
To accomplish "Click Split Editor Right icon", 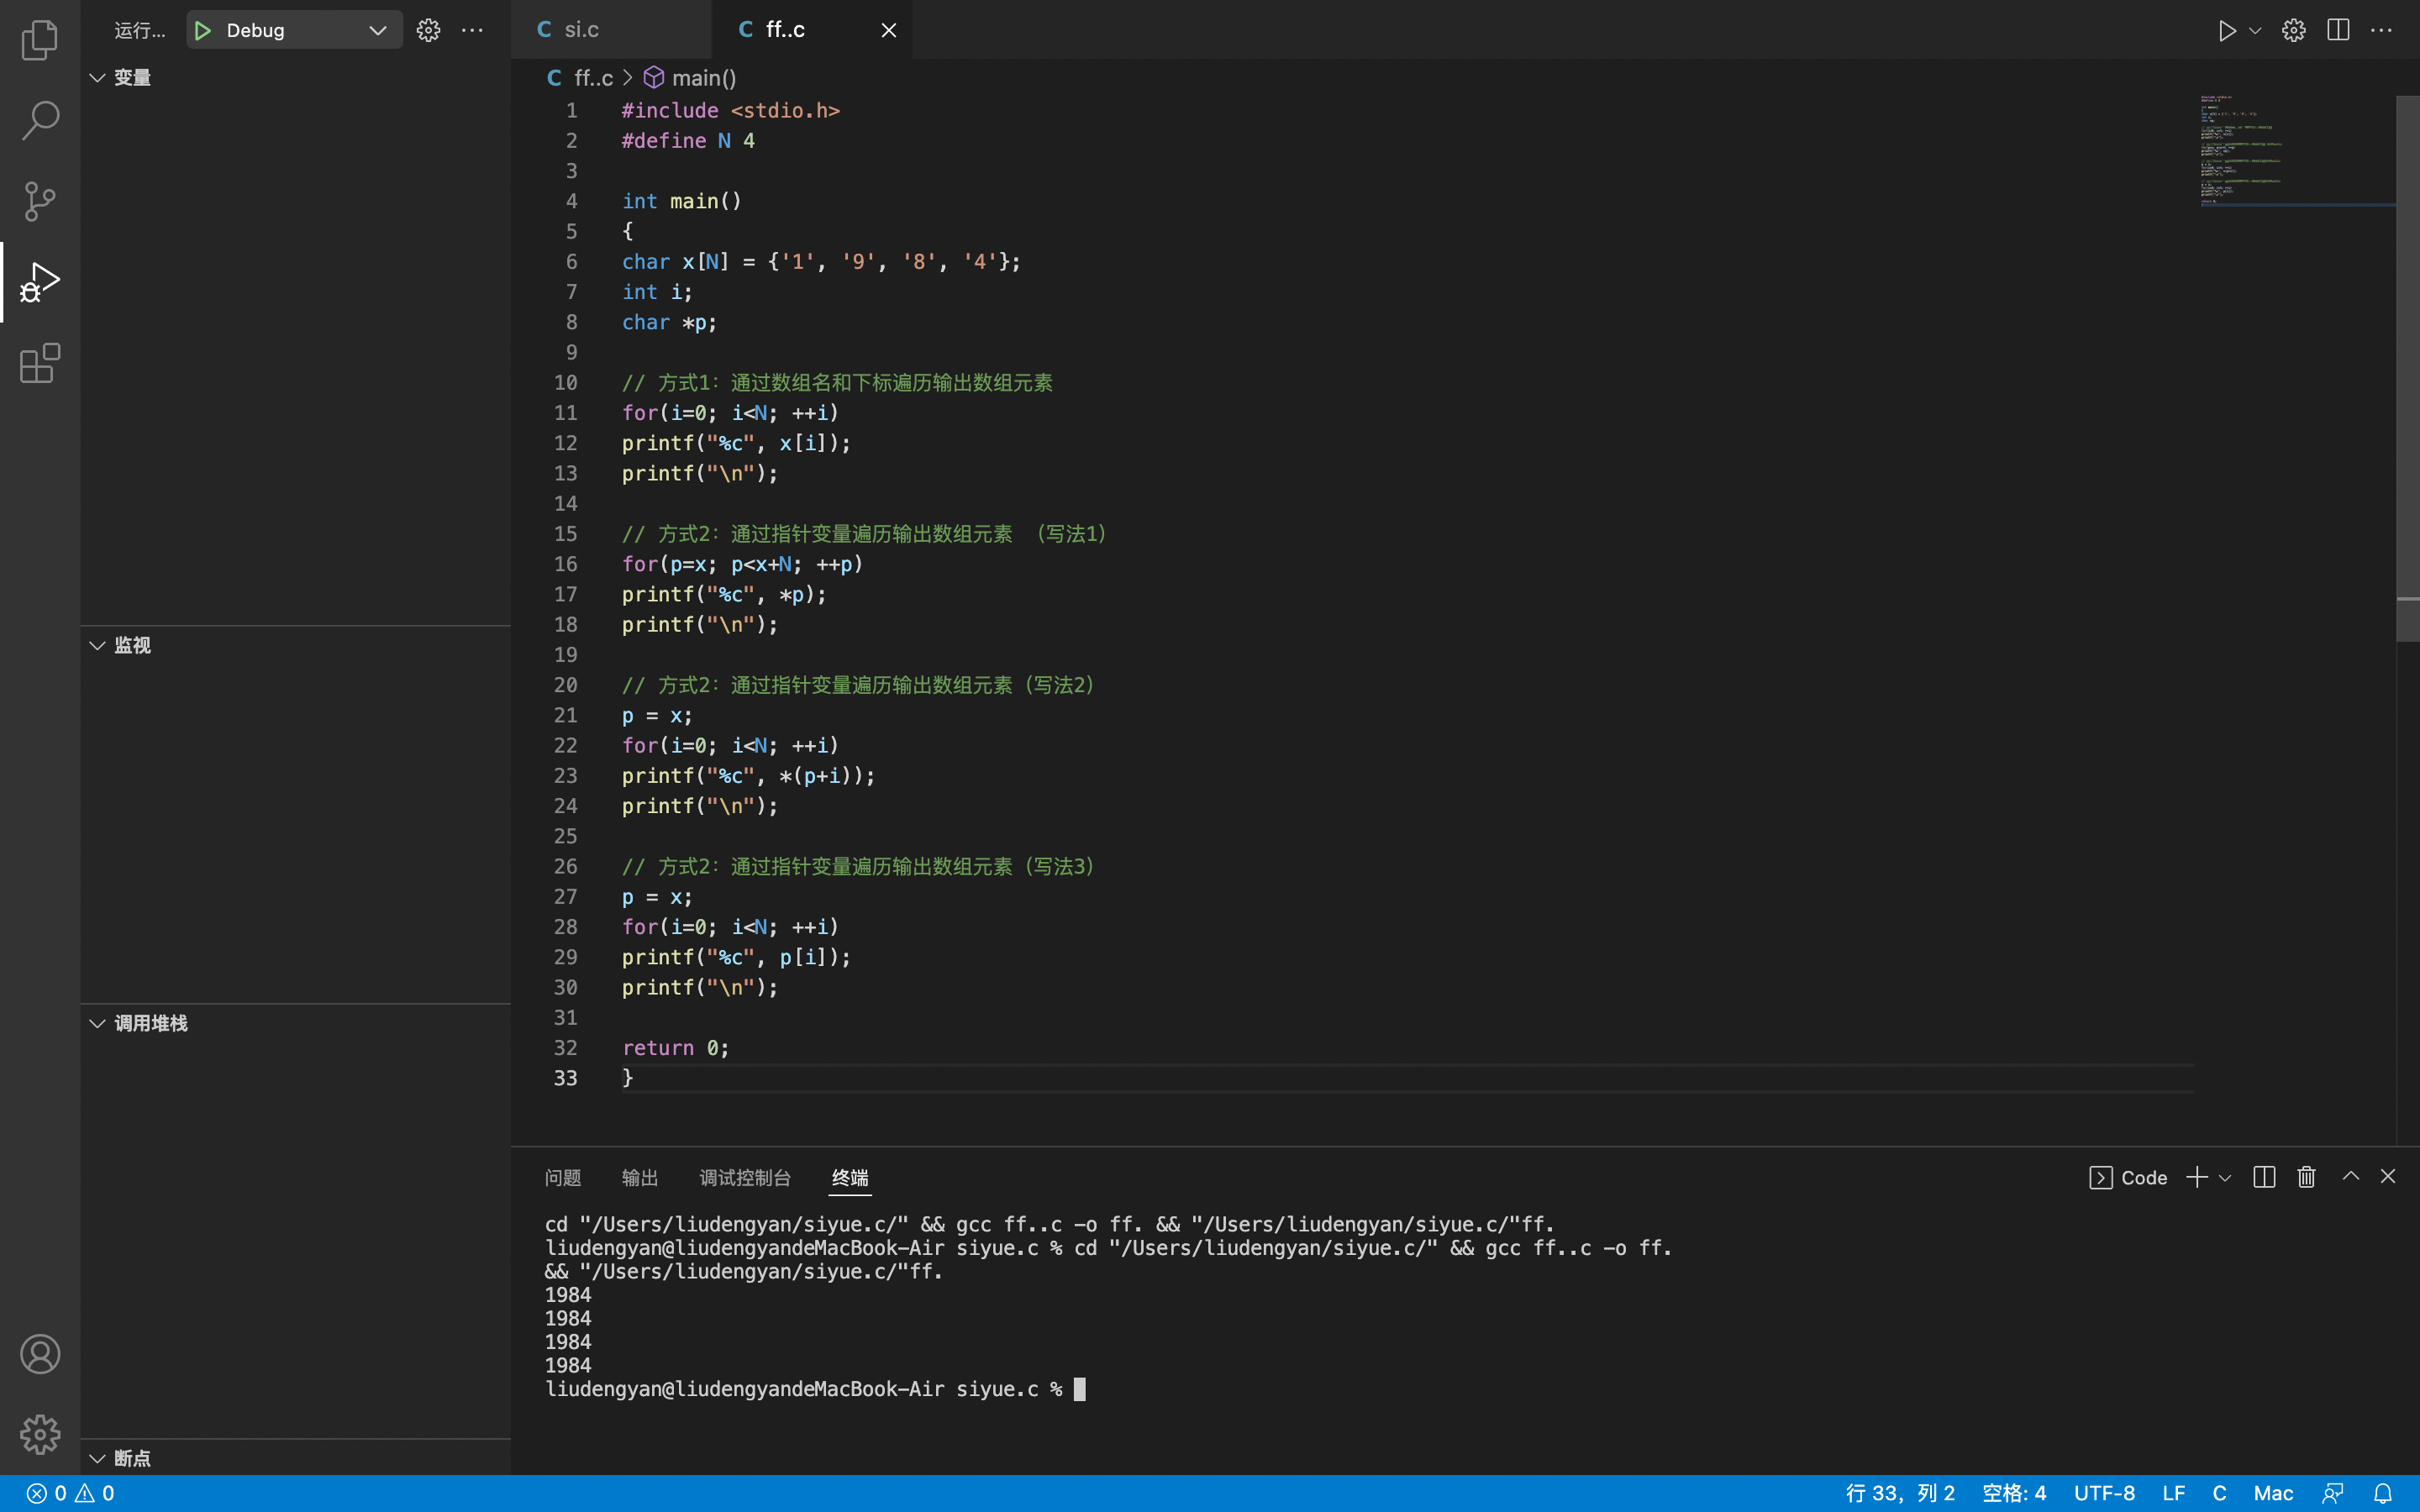I will click(2338, 30).
